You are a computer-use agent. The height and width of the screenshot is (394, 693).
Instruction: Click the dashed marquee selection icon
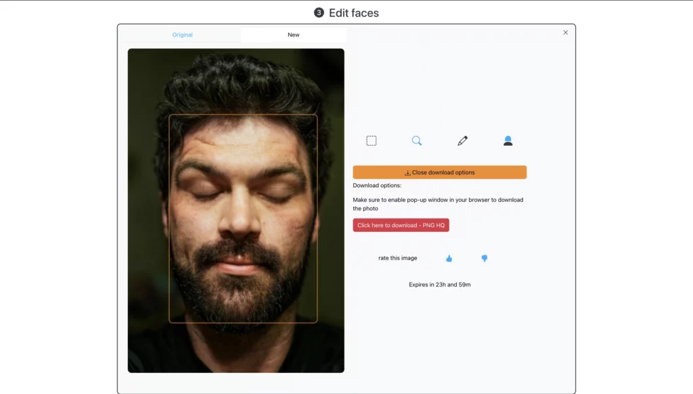[371, 140]
